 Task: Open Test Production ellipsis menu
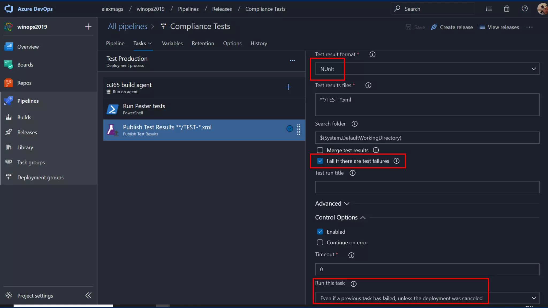[292, 61]
